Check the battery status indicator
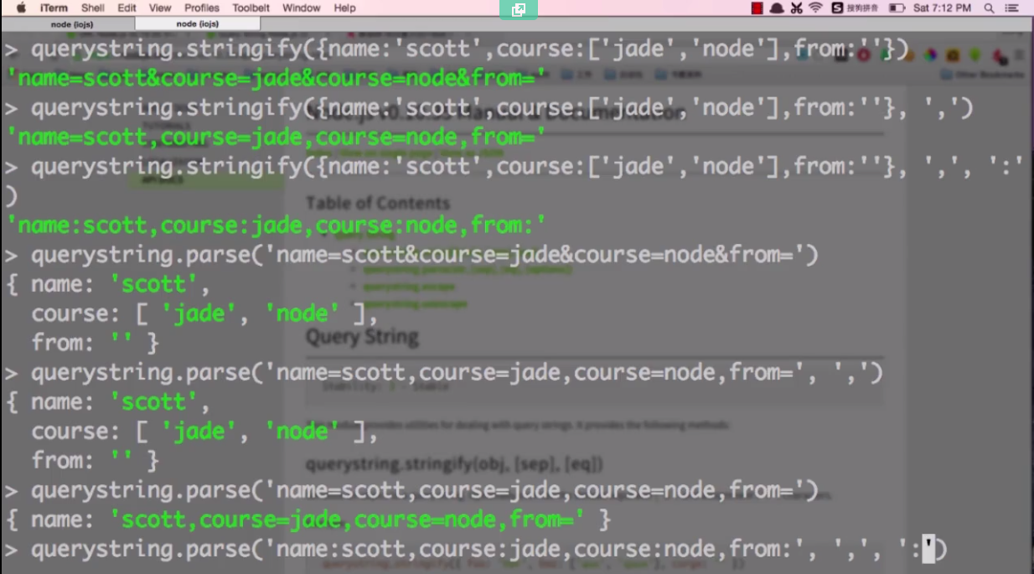The width and height of the screenshot is (1034, 574). pyautogui.click(x=897, y=8)
